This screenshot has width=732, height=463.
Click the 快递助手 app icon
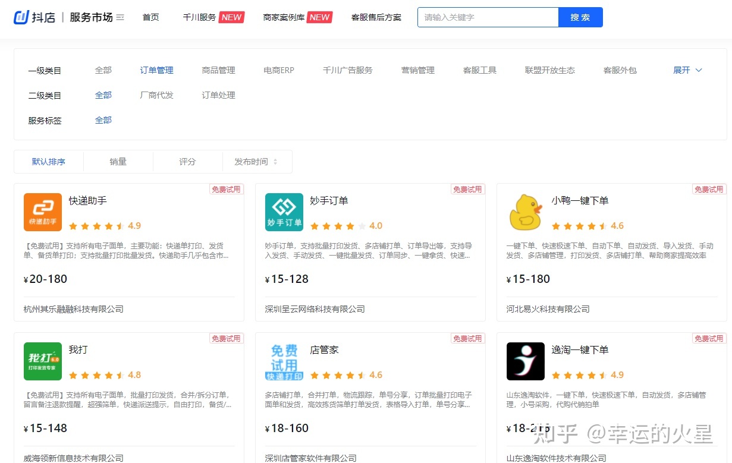[x=42, y=212]
